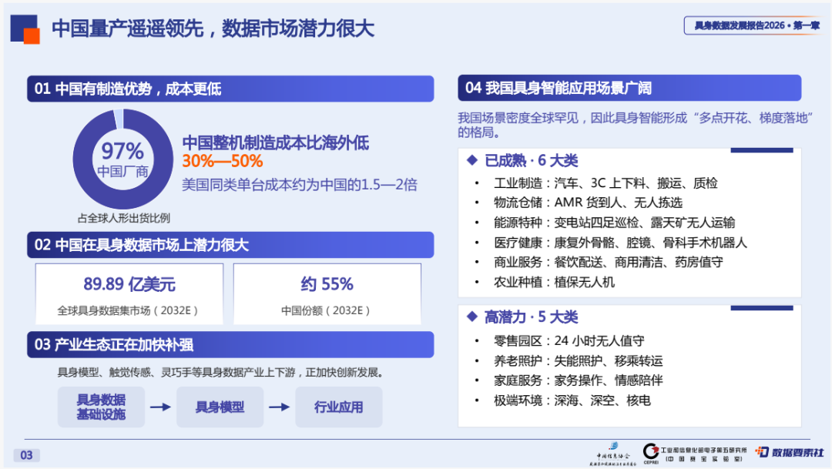
Task: Click diamond bullet beside 高潜力·5大类
Action: point(471,317)
